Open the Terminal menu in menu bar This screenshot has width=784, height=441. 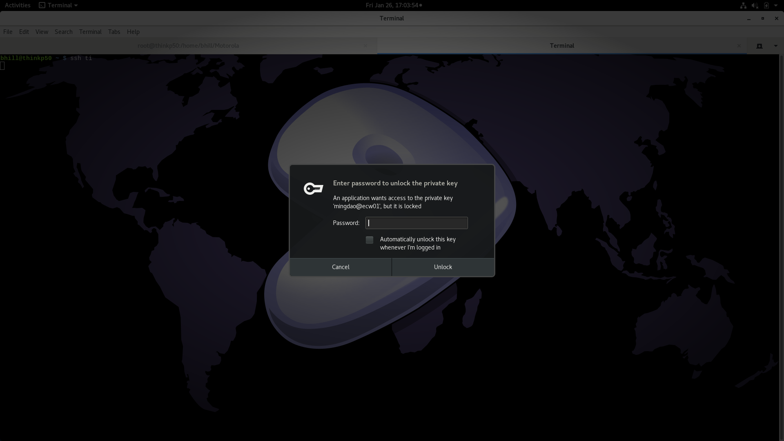pos(90,32)
